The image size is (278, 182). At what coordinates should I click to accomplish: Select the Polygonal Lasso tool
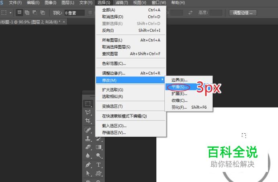88,112
